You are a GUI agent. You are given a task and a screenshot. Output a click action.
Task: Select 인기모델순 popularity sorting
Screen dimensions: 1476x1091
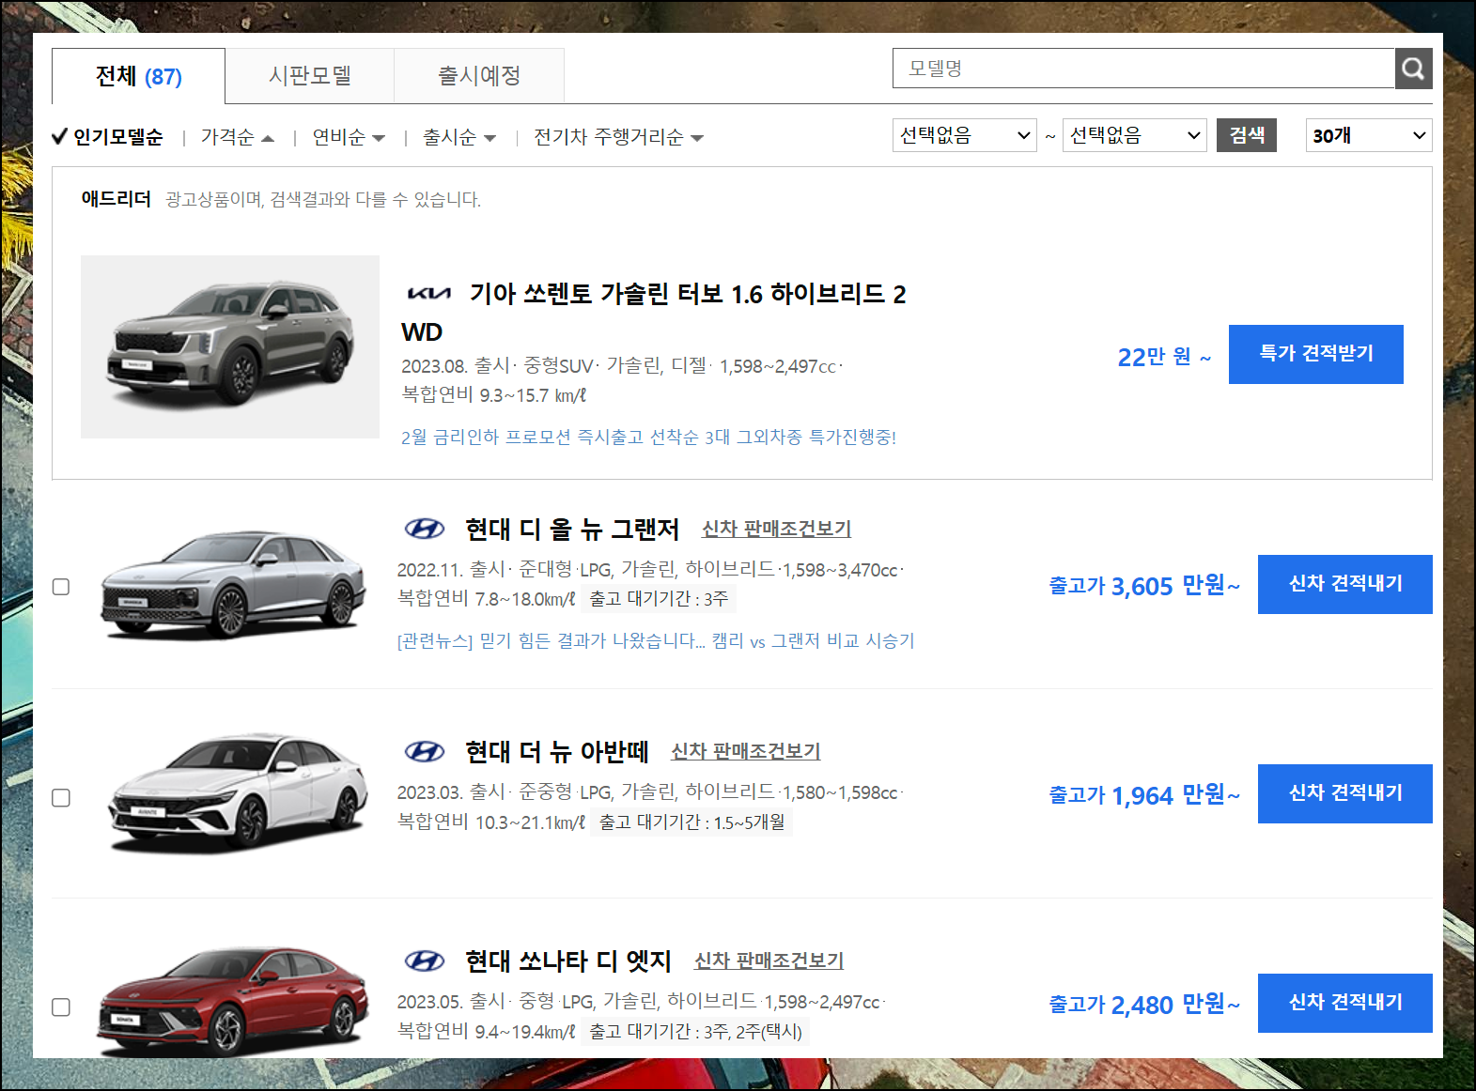pyautogui.click(x=108, y=137)
